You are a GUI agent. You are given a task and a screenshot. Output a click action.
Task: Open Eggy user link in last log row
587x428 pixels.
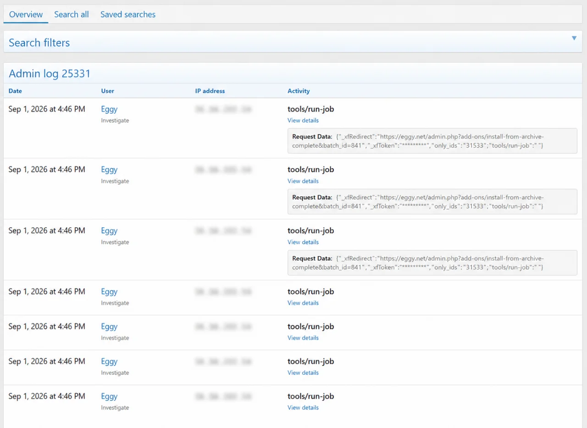[x=109, y=396]
